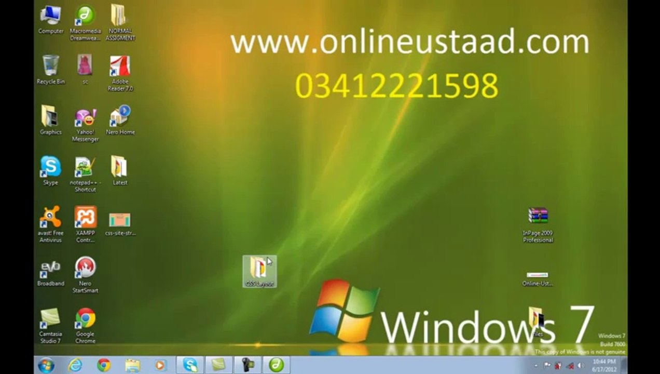Switch to Camtasia Studio taskbar button
Screen dimensions: 660x374
[x=218, y=365]
